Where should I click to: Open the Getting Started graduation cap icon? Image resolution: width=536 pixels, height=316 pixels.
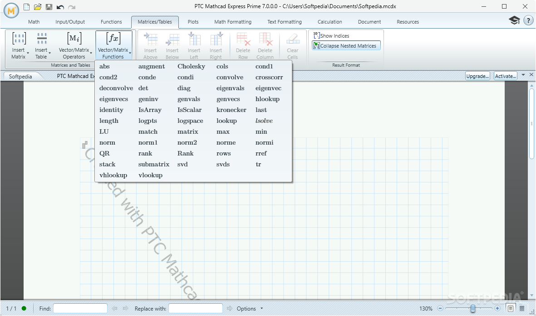pyautogui.click(x=514, y=20)
